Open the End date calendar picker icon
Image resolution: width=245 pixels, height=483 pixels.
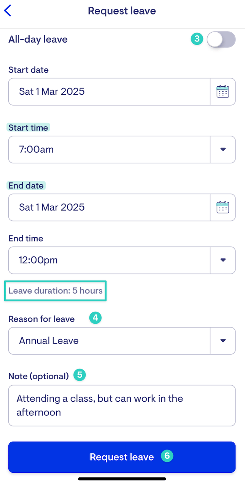point(223,207)
